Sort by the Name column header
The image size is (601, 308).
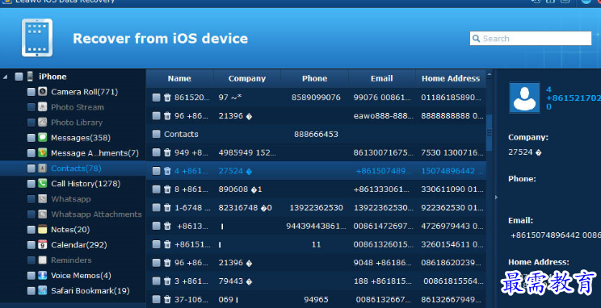pos(179,78)
